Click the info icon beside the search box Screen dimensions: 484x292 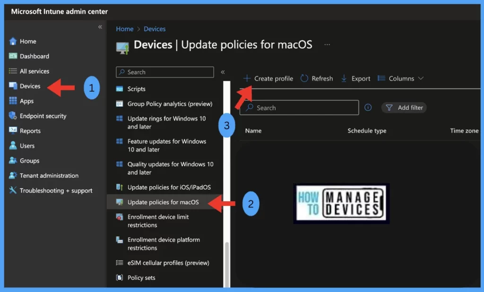[x=368, y=107]
